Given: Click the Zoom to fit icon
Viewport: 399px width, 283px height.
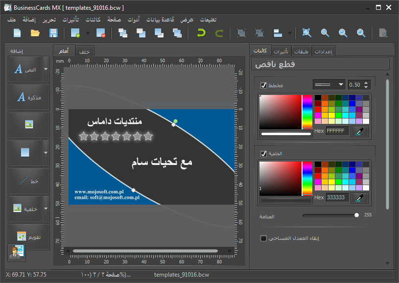Looking at the screenshot, I should (x=306, y=33).
